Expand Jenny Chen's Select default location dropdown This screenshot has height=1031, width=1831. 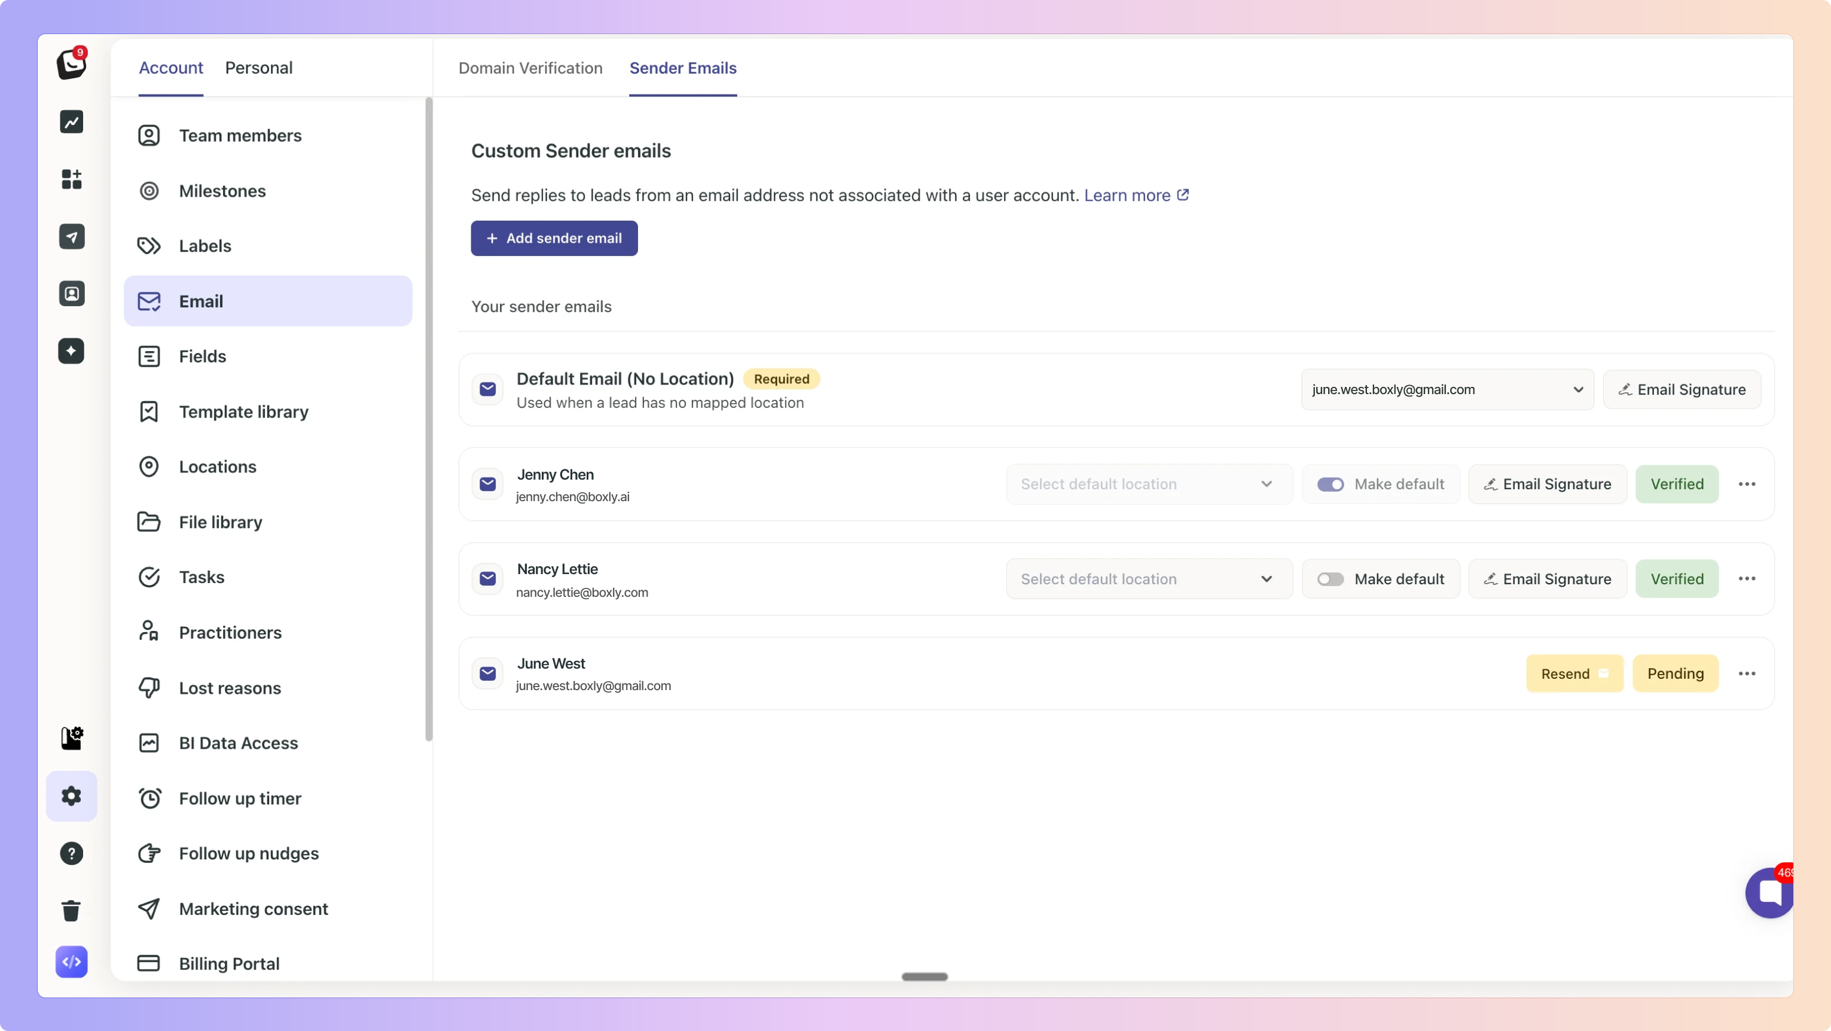[1149, 484]
